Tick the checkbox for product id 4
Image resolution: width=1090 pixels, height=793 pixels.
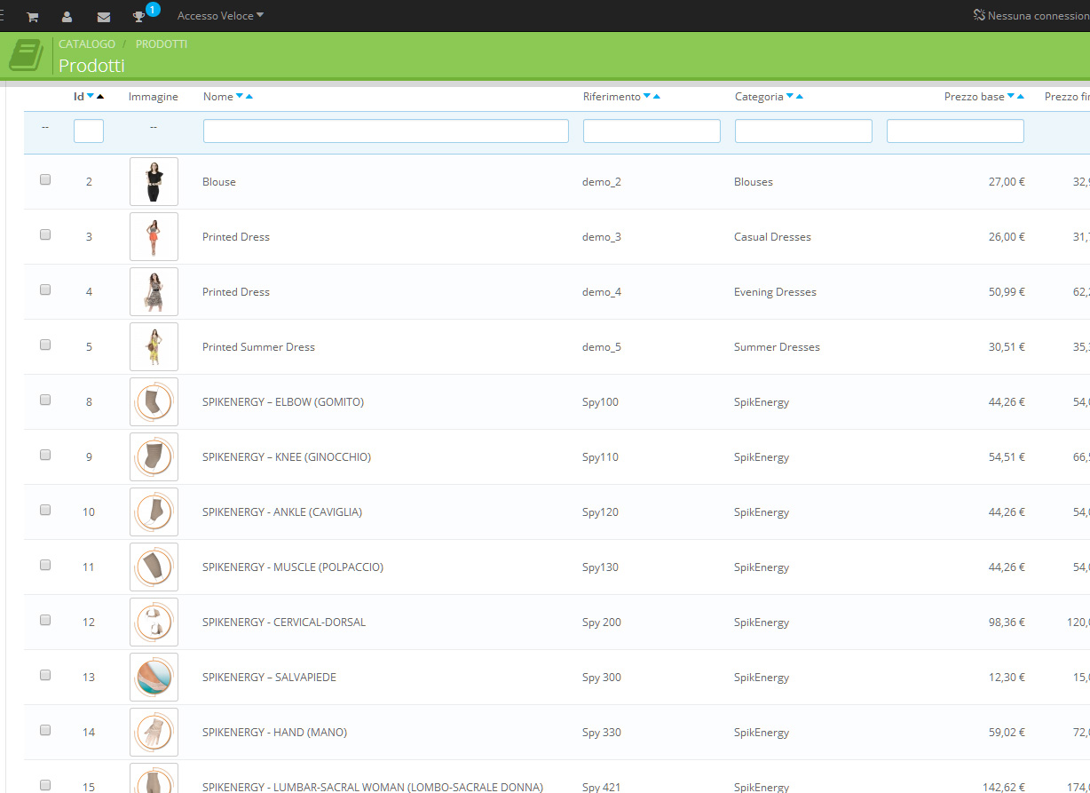click(x=45, y=289)
